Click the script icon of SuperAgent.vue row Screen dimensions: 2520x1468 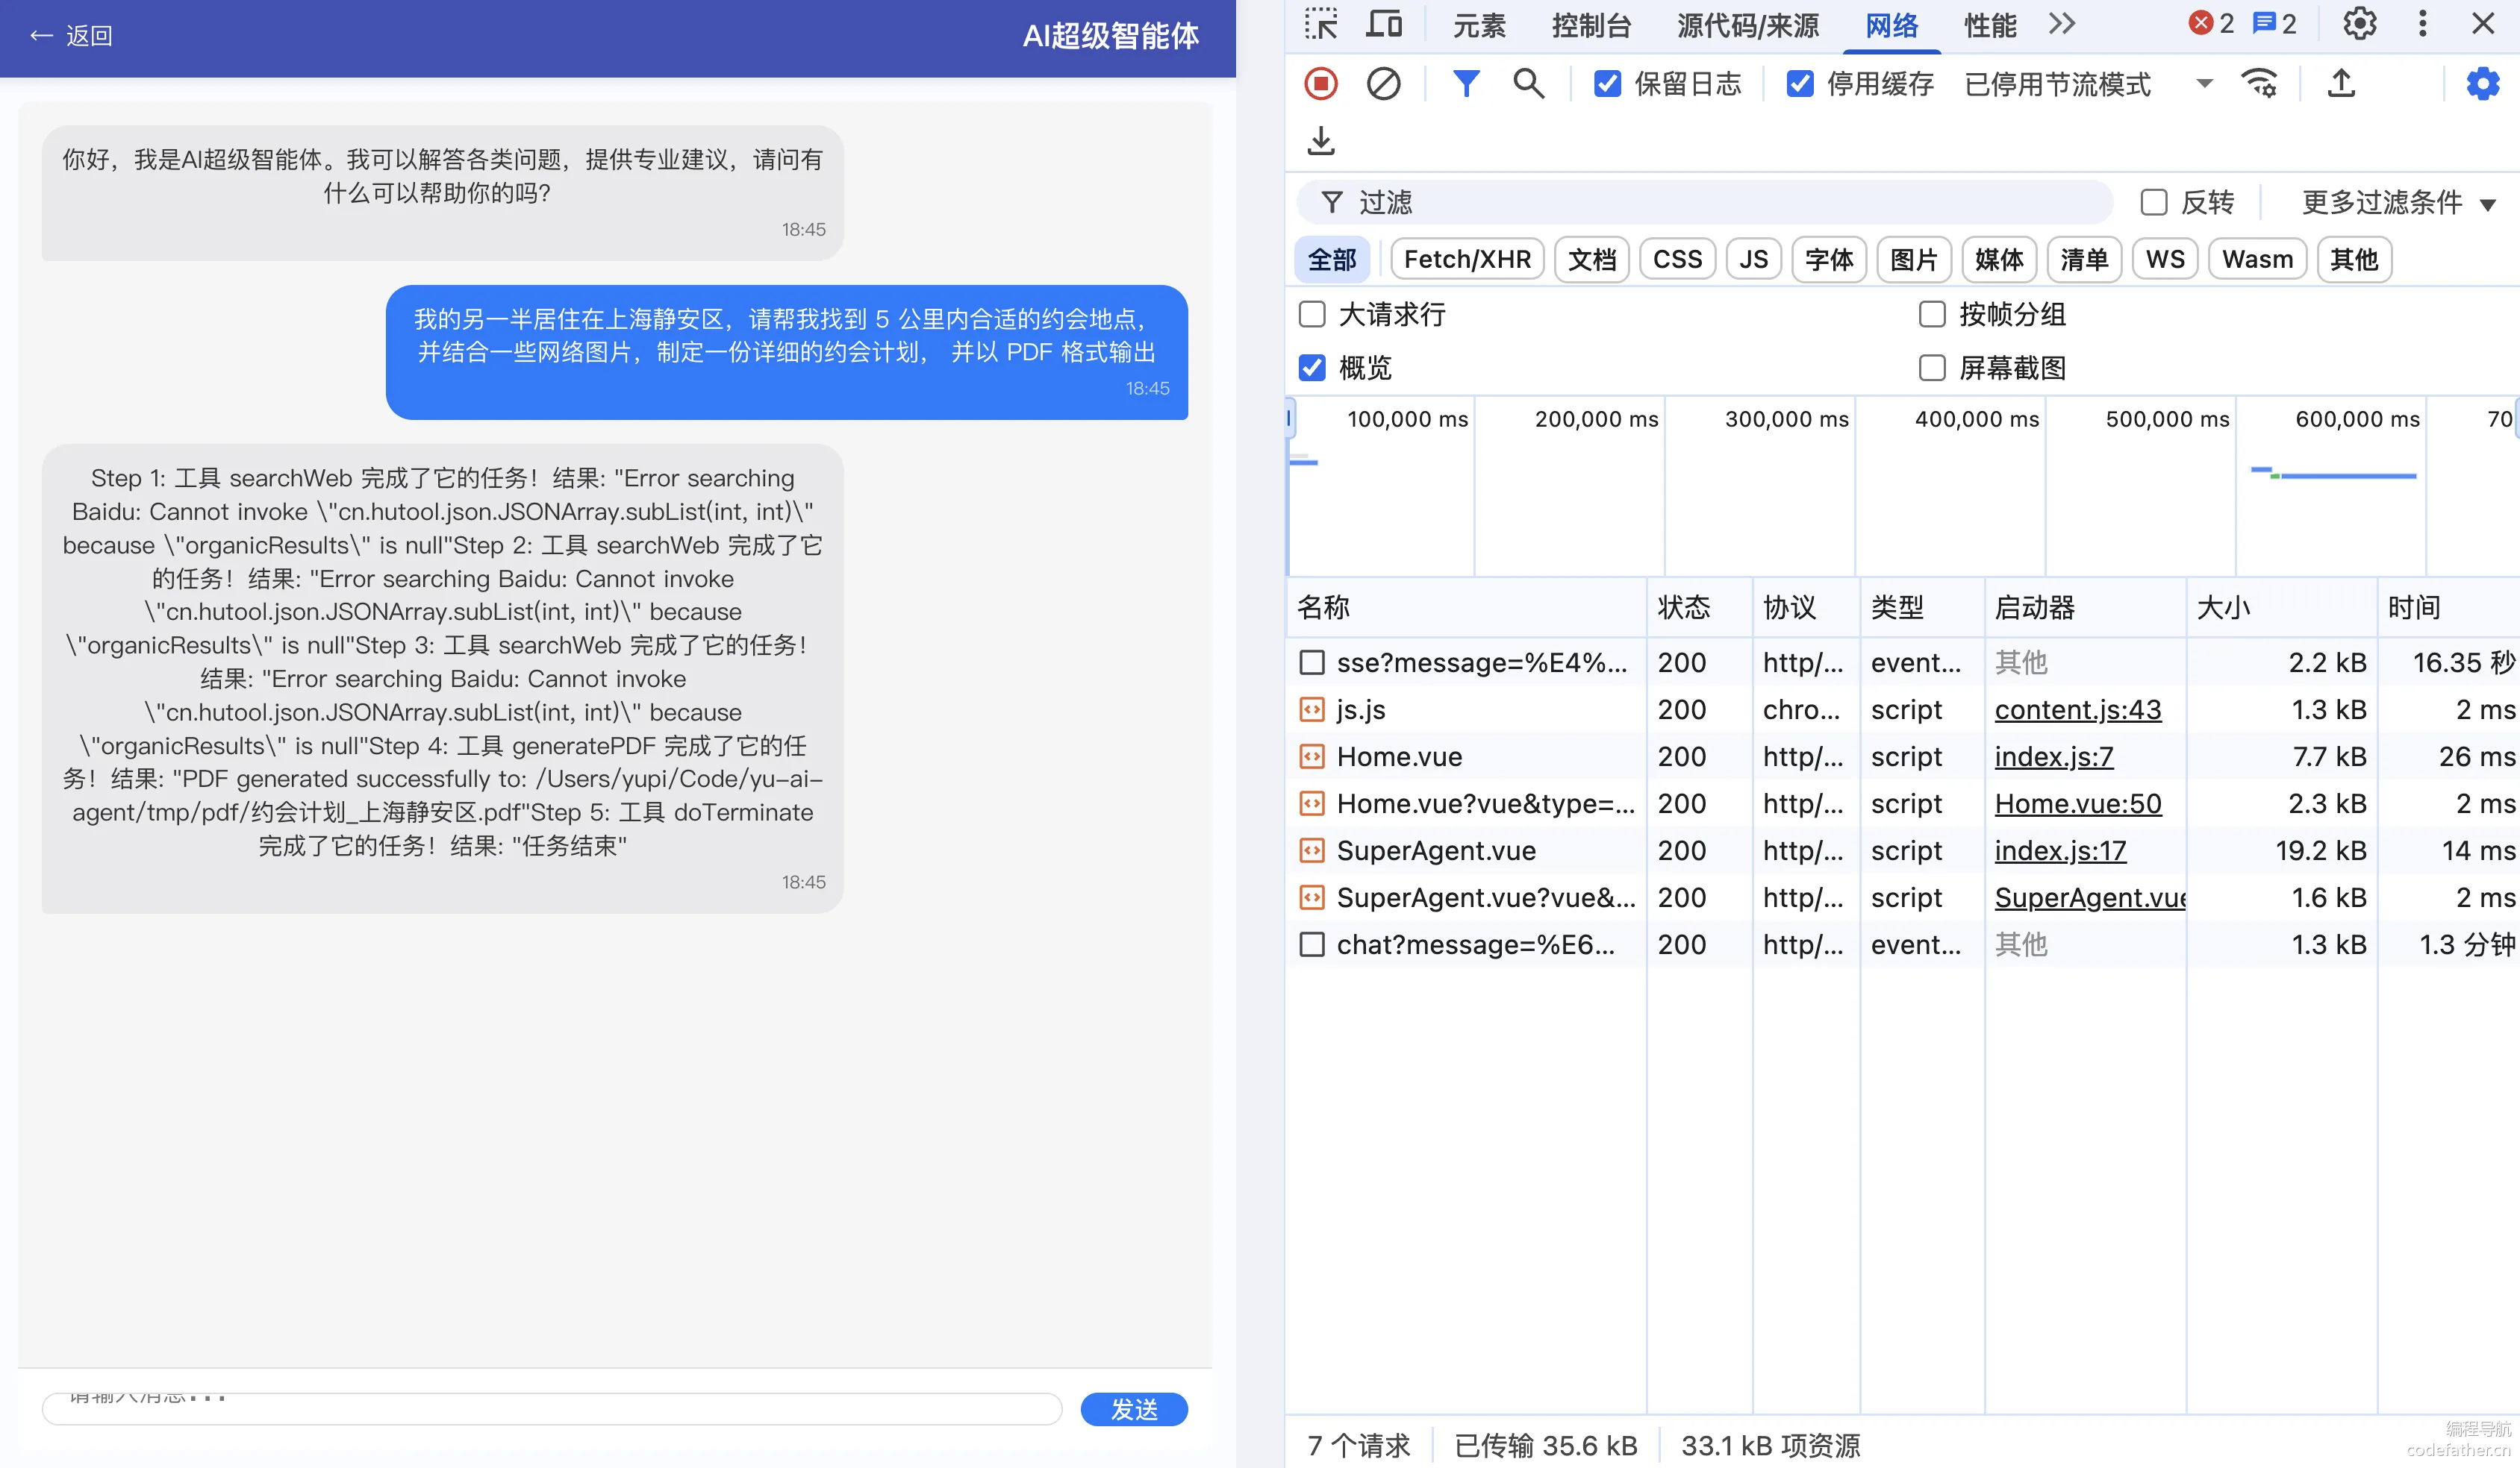click(1312, 850)
